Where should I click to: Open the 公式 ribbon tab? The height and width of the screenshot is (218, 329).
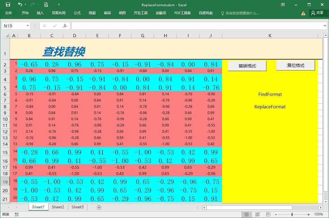click(x=77, y=13)
